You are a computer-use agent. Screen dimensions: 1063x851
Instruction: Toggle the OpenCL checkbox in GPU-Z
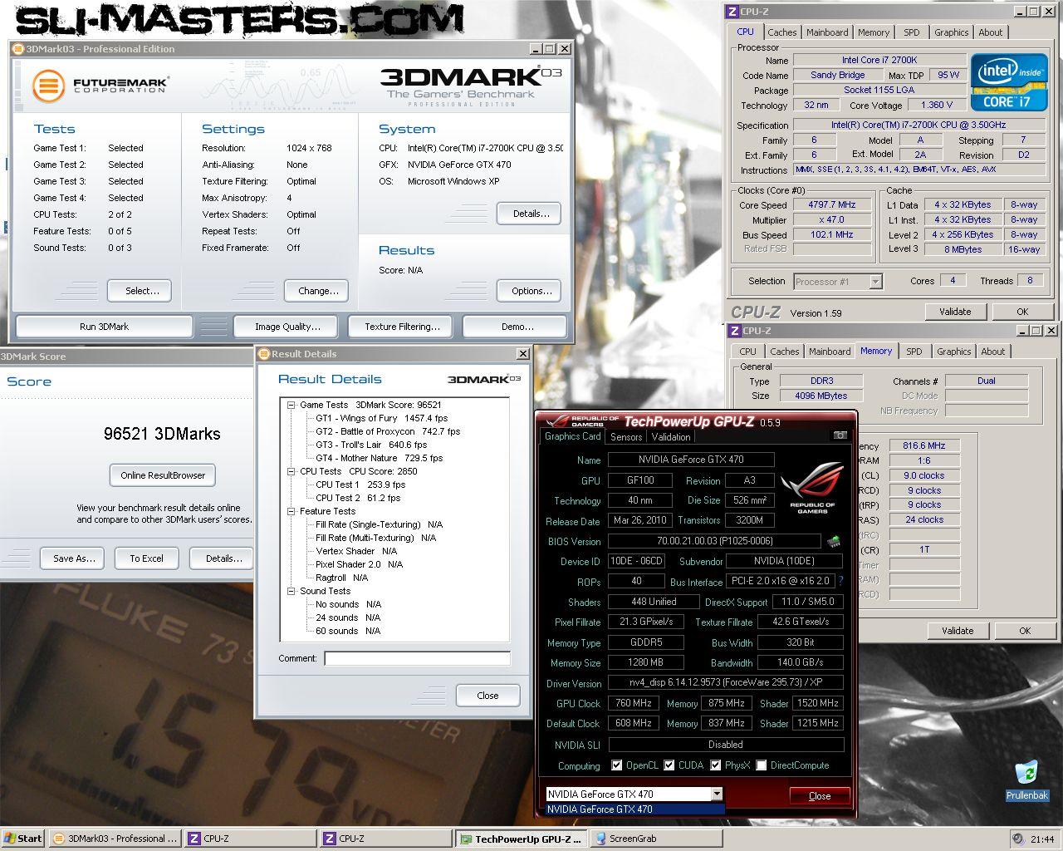click(x=616, y=765)
